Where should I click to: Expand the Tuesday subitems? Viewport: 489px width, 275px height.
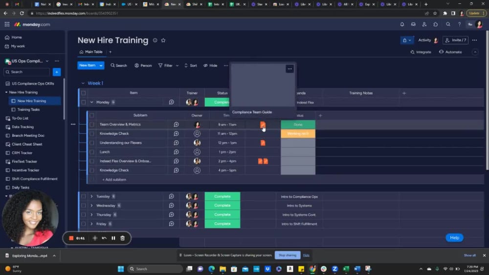click(92, 196)
